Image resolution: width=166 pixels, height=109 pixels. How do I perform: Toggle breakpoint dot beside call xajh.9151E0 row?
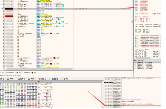(4, 25)
